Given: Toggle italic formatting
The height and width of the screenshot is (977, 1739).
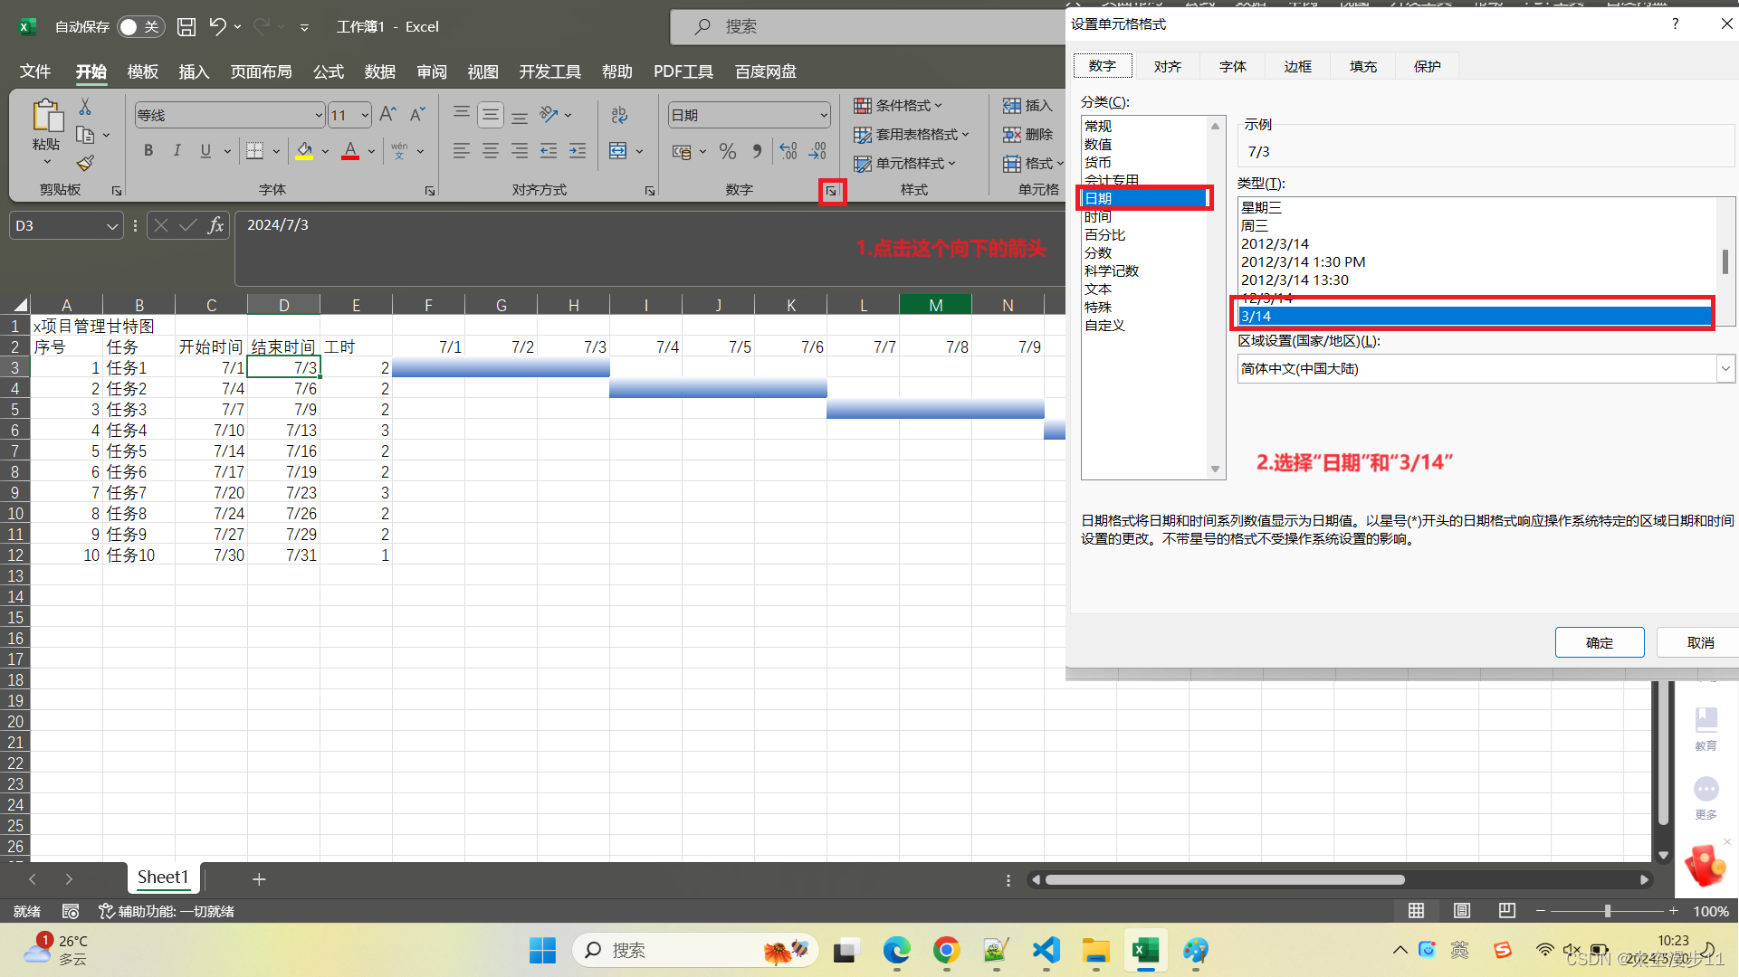Looking at the screenshot, I should [177, 151].
